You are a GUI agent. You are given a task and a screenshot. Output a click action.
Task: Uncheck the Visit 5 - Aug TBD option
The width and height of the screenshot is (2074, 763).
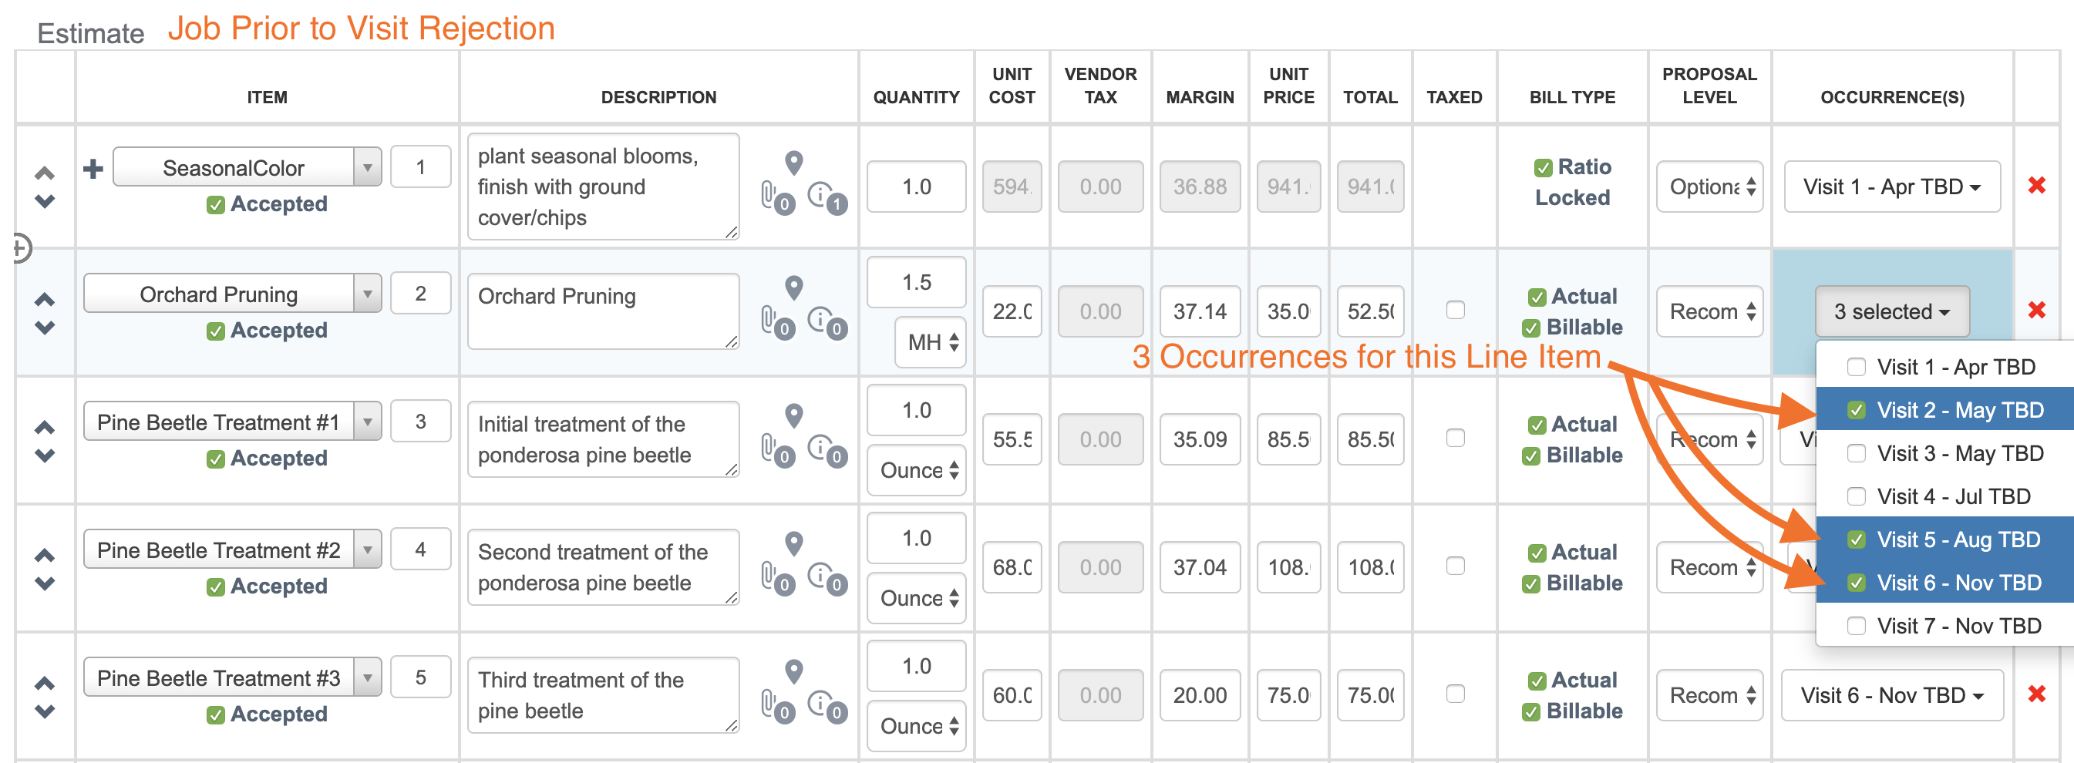pos(1857,539)
